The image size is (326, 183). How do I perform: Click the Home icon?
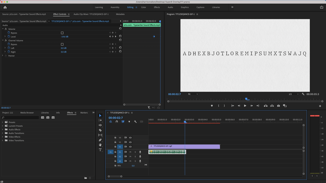point(5,7)
